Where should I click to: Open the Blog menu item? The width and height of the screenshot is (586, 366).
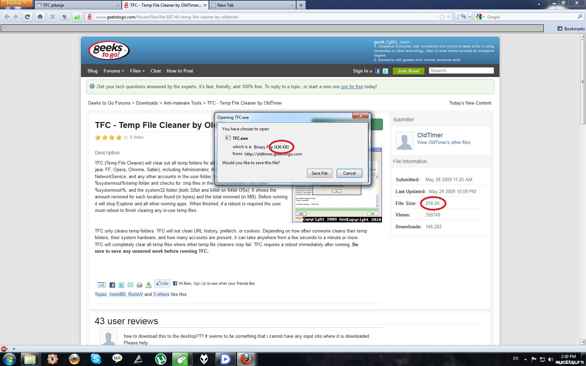click(x=92, y=71)
